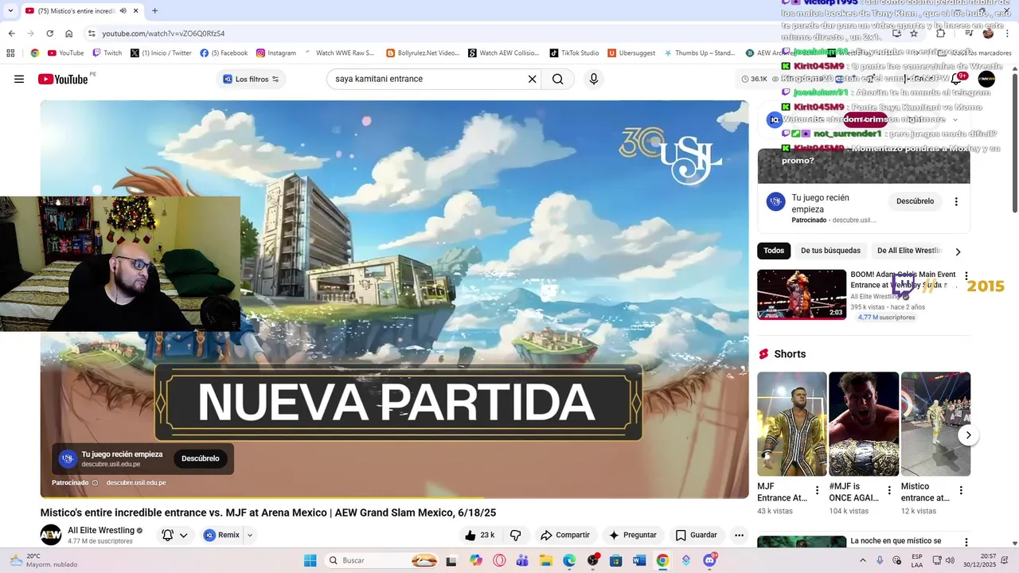Click Descúbrelo in the sidebar ad card
The width and height of the screenshot is (1019, 573).
915,201
